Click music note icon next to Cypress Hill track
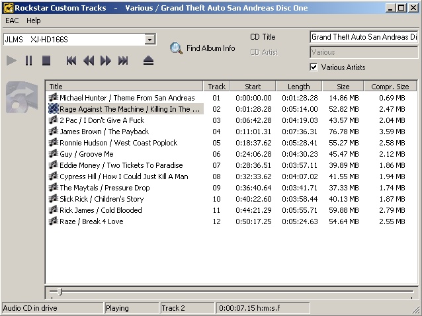422x316 pixels. point(54,176)
